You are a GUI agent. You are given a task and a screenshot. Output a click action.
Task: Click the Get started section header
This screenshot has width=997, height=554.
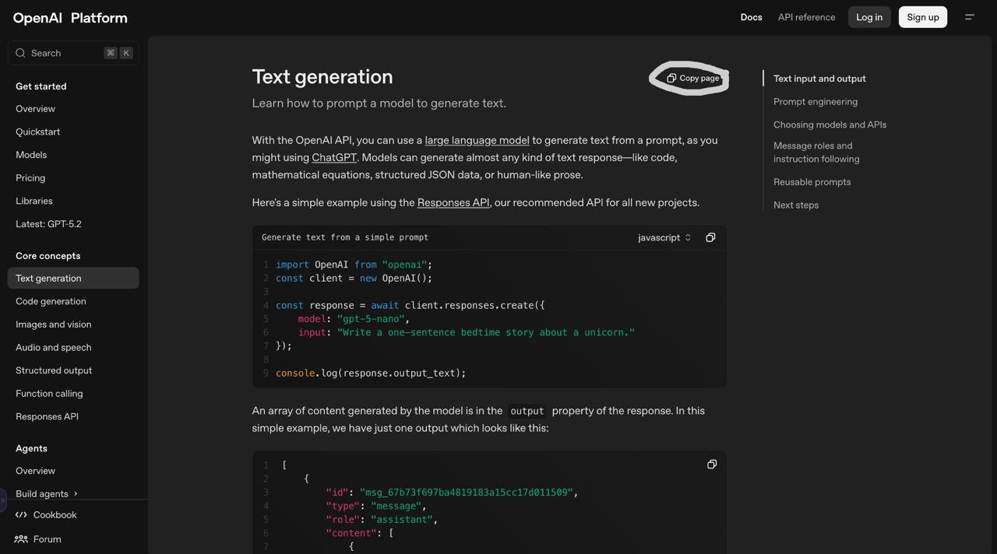(41, 86)
